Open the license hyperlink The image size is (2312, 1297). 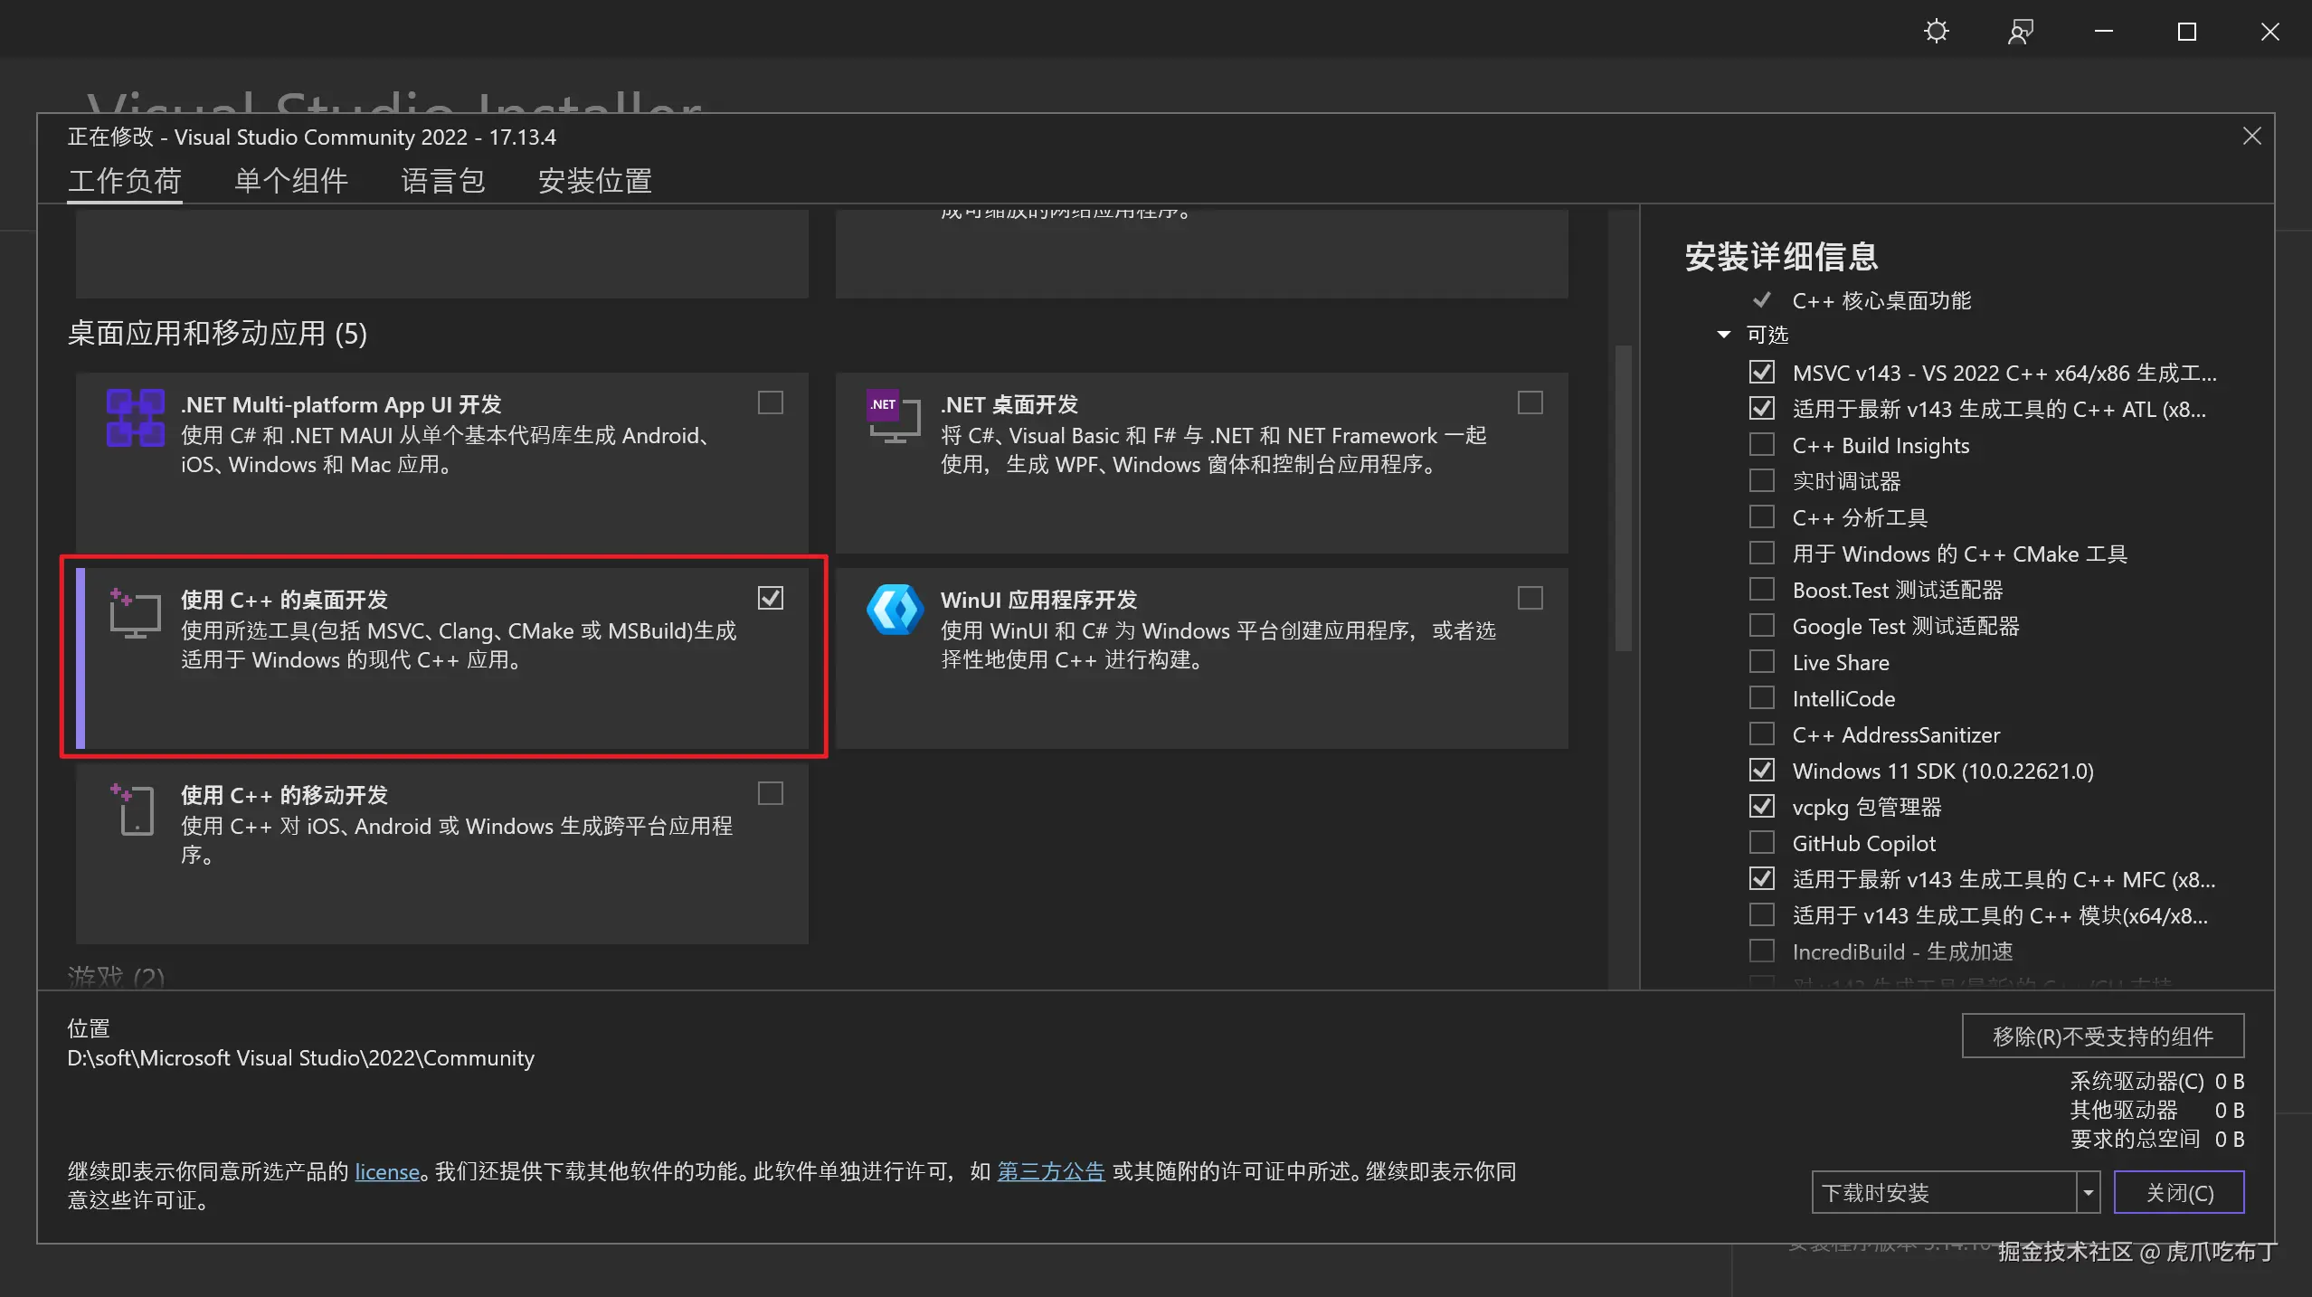coord(386,1172)
